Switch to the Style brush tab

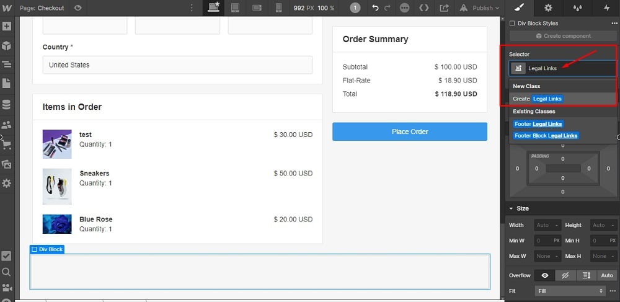coord(520,7)
